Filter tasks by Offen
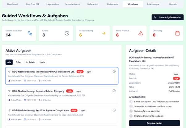The height and width of the screenshot is (128, 186). (19, 62)
